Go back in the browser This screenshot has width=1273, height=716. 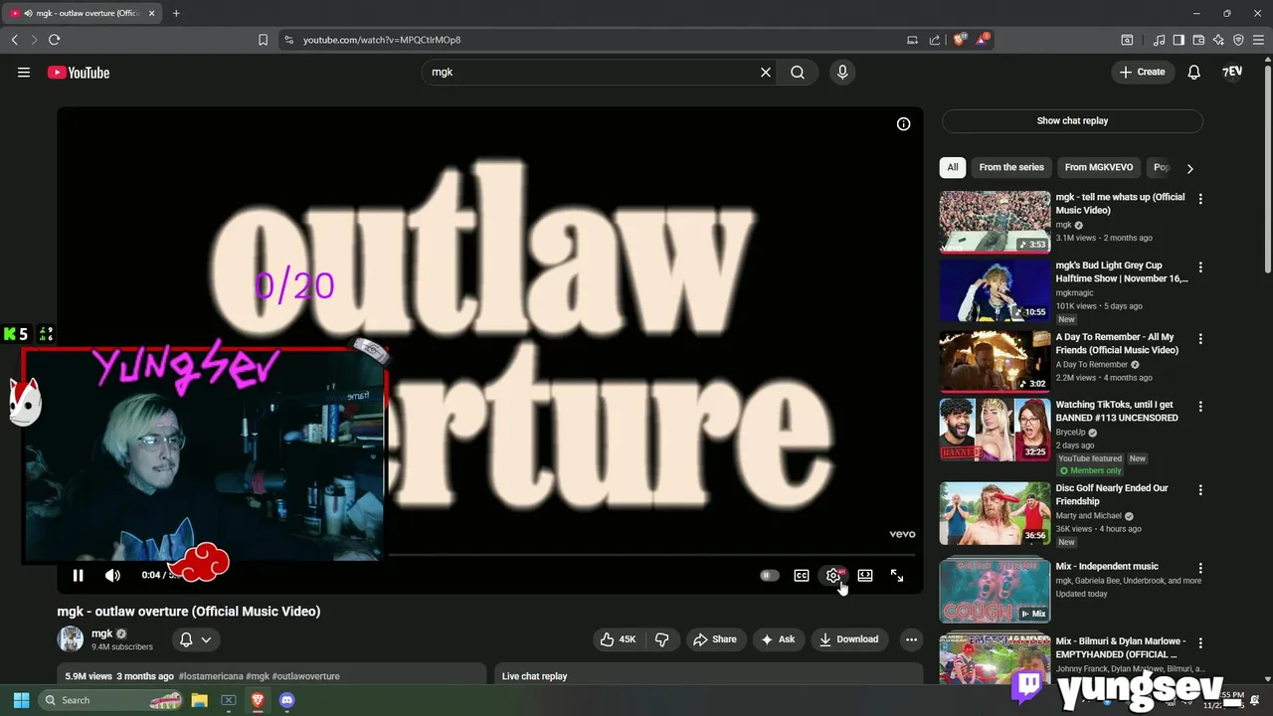(x=14, y=40)
